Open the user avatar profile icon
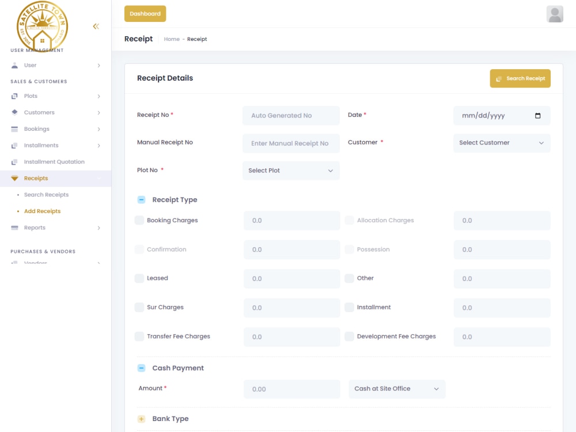This screenshot has height=432, width=576. coord(555,14)
